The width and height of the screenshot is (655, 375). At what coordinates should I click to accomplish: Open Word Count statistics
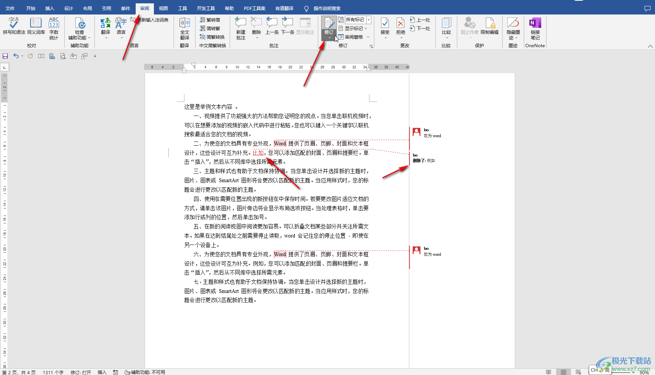pyautogui.click(x=54, y=28)
